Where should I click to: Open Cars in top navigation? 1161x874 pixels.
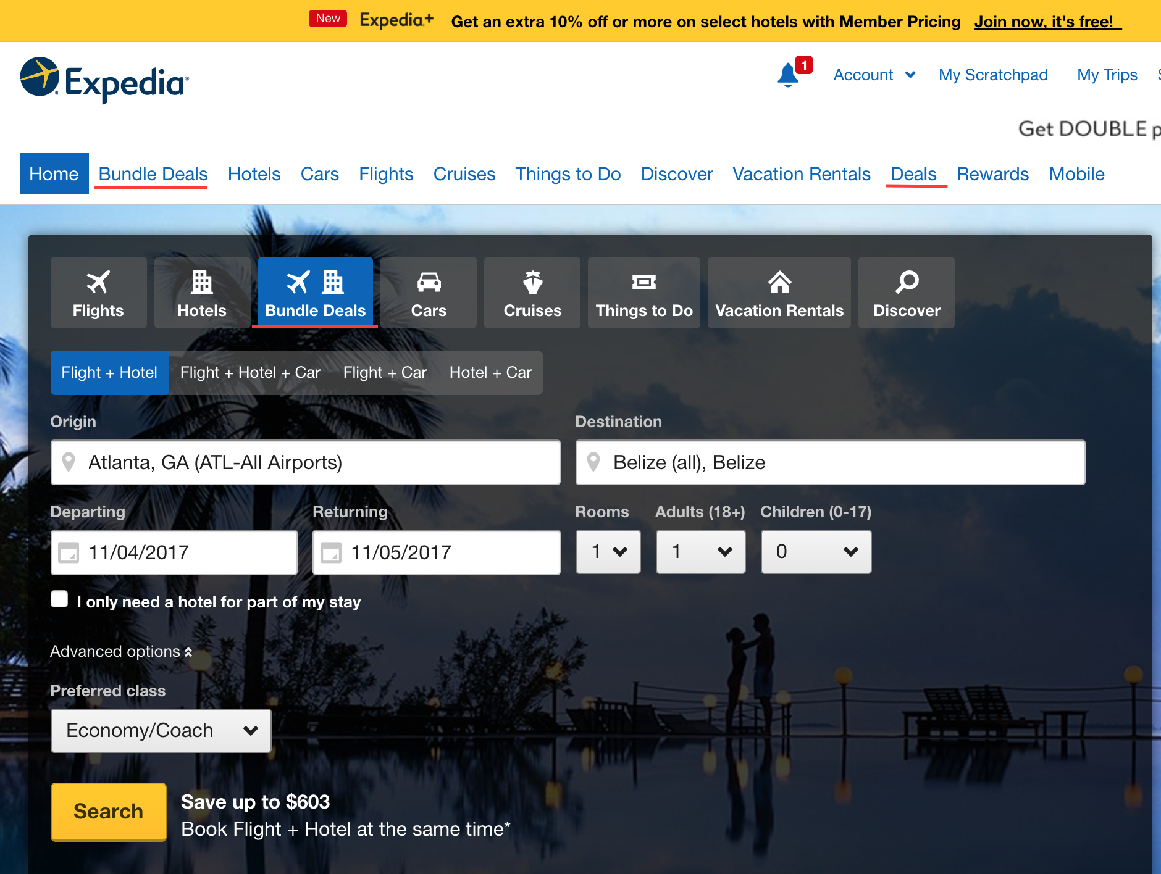(x=320, y=174)
